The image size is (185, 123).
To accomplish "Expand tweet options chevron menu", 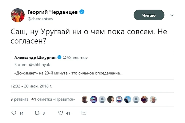I will [x=172, y=16].
